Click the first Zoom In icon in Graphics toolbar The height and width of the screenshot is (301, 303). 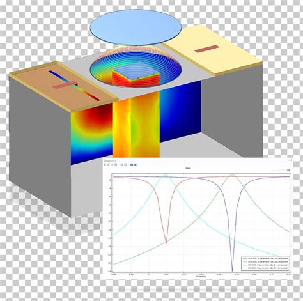point(105,165)
